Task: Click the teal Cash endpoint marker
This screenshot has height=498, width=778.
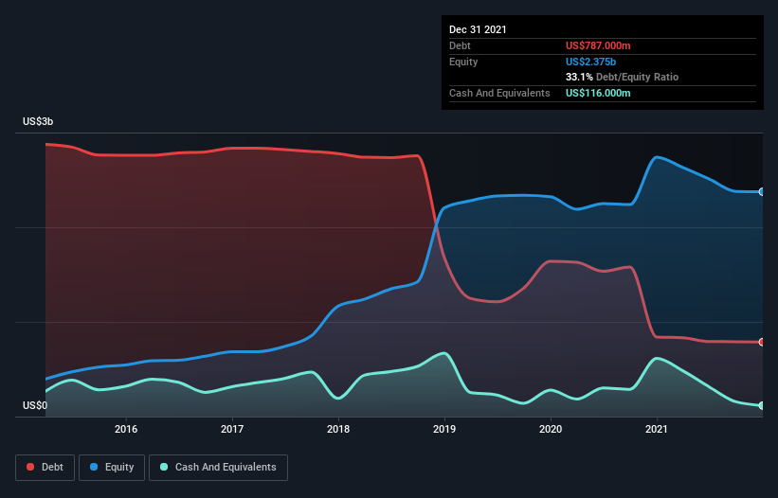Action: pyautogui.click(x=762, y=405)
